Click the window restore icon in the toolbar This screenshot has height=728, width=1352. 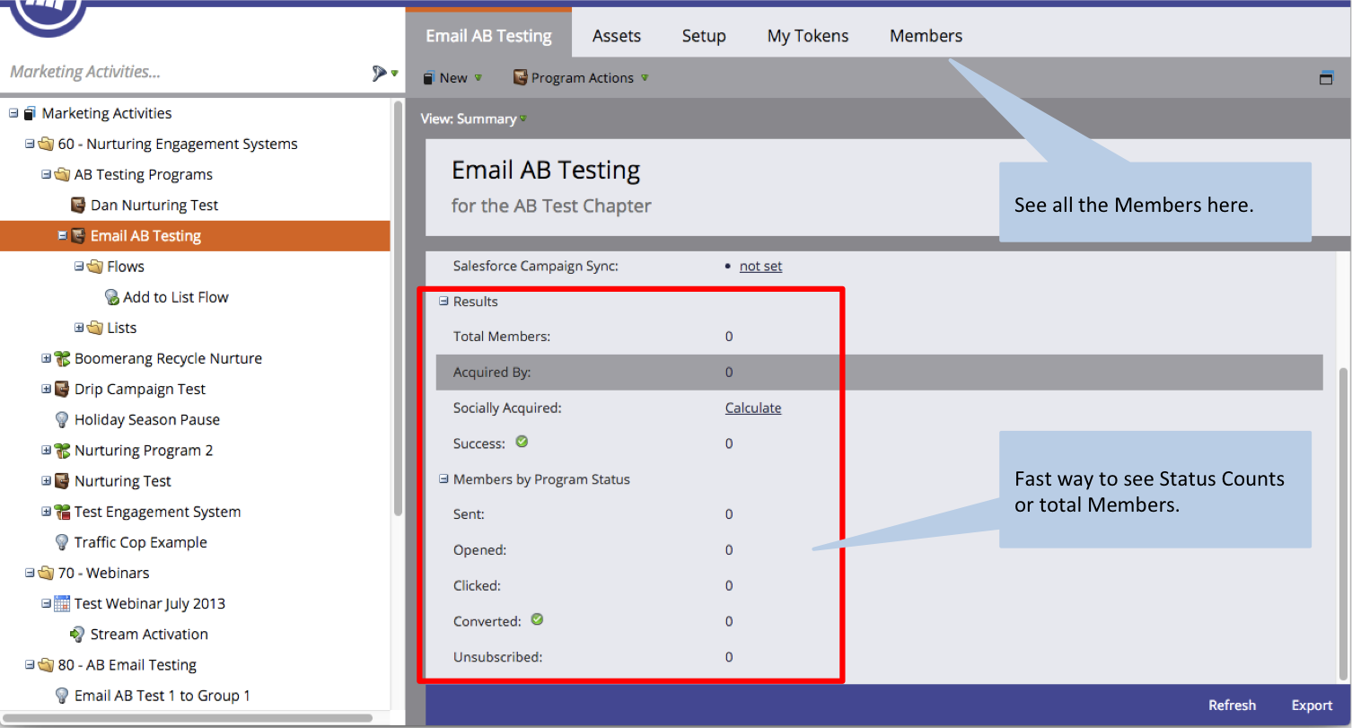coord(1326,78)
